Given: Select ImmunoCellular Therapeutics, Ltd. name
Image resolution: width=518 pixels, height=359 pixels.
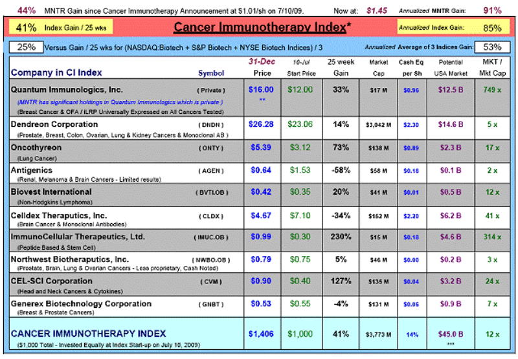Looking at the screenshot, I should coord(78,237).
